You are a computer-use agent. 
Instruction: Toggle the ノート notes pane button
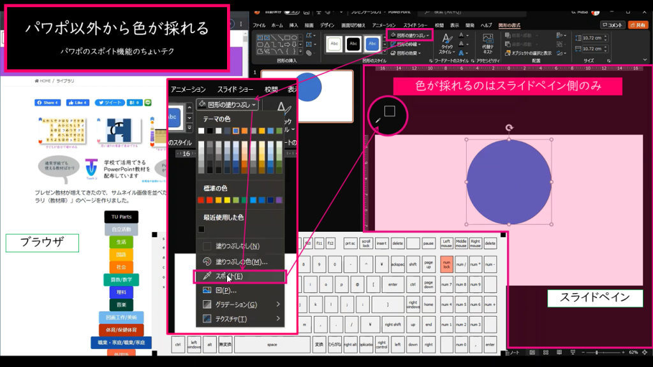(x=513, y=352)
